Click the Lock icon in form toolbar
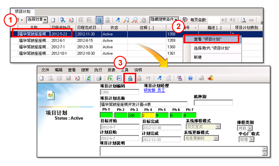Image resolution: width=279 pixels, height=166 pixels. (x=130, y=78)
